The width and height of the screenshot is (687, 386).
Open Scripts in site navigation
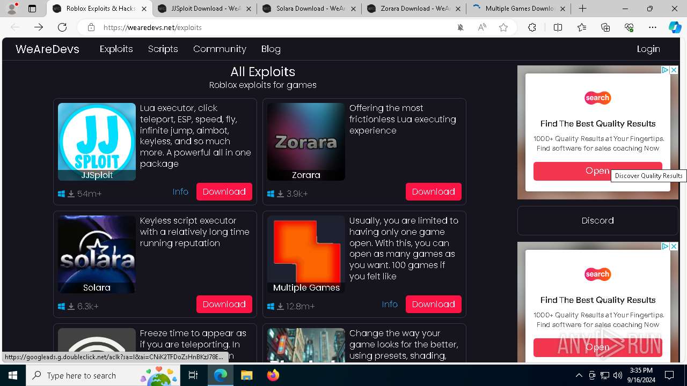163,49
